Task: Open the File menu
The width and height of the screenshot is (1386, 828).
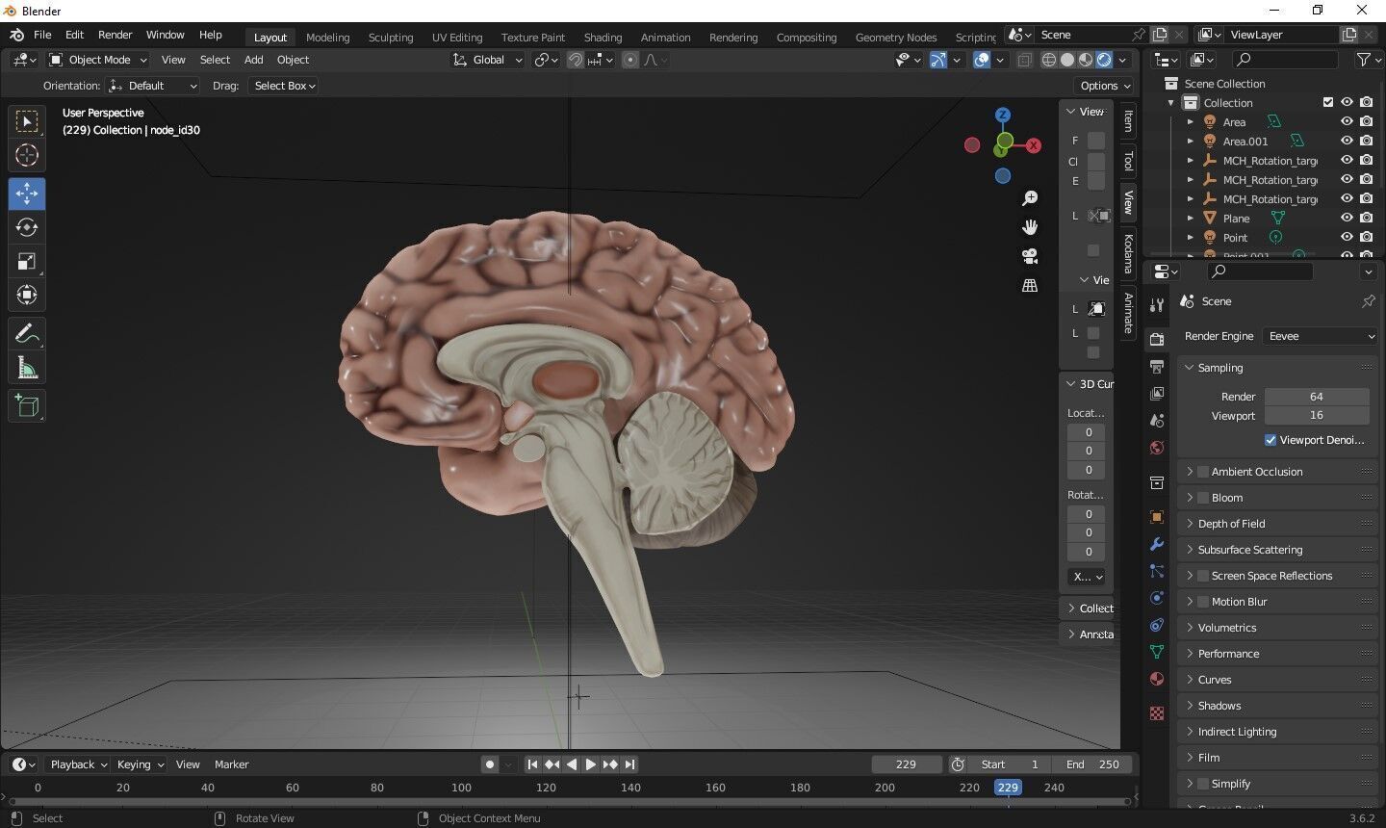Action: point(42,35)
